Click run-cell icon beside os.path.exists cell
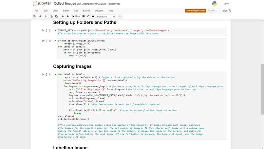 (55, 41)
